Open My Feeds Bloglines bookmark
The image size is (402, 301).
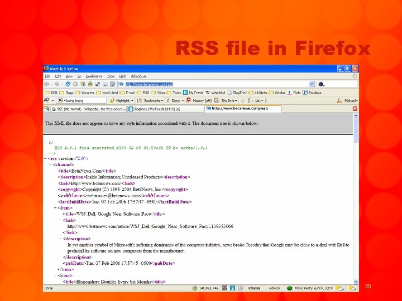pos(193,93)
